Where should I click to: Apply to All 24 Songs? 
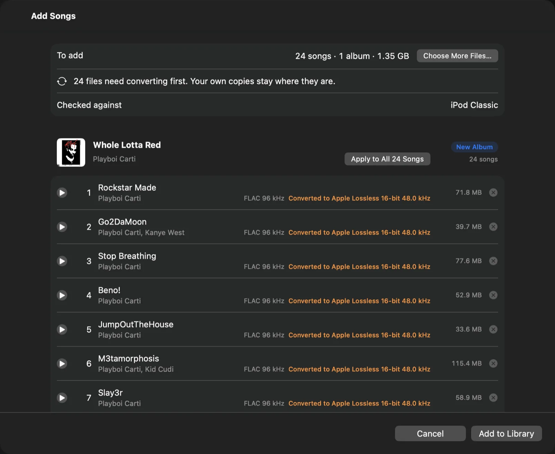click(x=387, y=159)
